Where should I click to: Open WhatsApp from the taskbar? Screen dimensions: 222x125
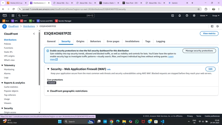tap(137, 121)
